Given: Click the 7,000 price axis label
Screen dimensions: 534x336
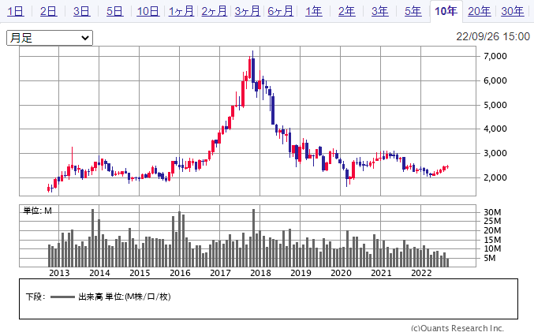Looking at the screenshot, I should (x=495, y=56).
